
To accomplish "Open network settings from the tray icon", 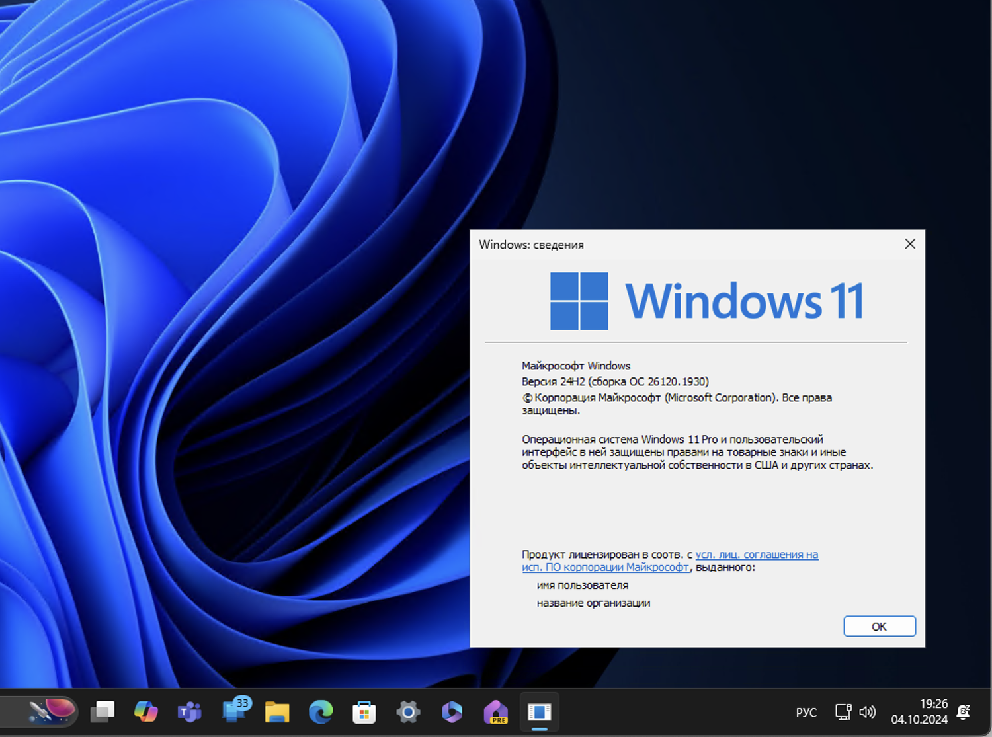I will pyautogui.click(x=843, y=712).
